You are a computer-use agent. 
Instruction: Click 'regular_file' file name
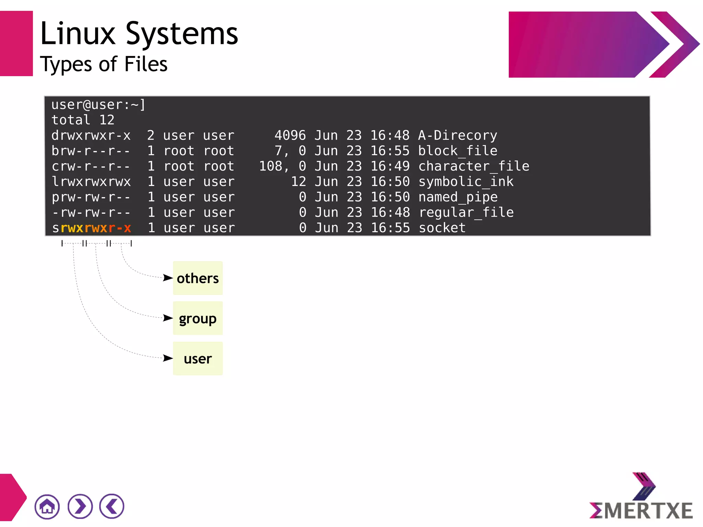(x=466, y=212)
